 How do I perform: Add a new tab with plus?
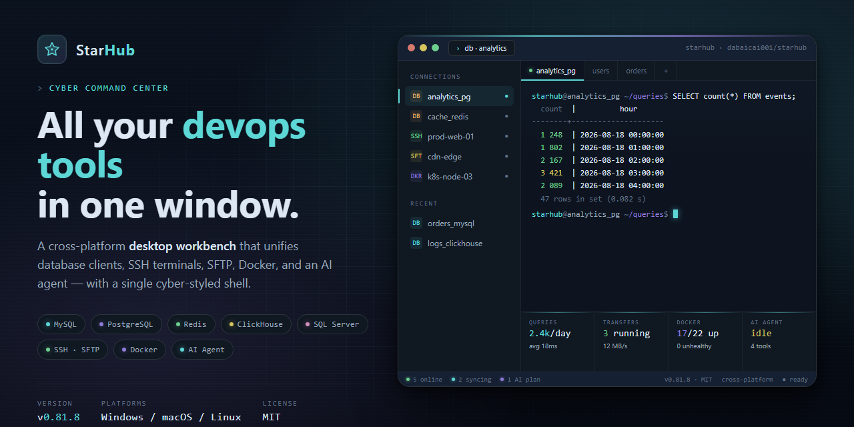click(x=665, y=71)
